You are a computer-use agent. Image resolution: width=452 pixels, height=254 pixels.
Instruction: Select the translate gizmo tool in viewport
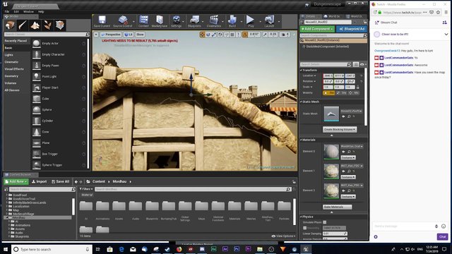point(202,35)
